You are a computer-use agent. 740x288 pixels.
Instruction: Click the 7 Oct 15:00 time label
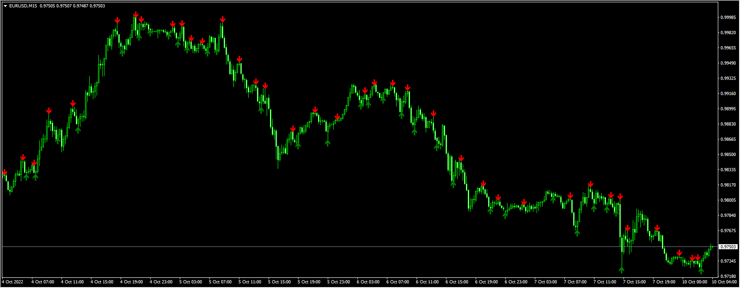(x=634, y=282)
